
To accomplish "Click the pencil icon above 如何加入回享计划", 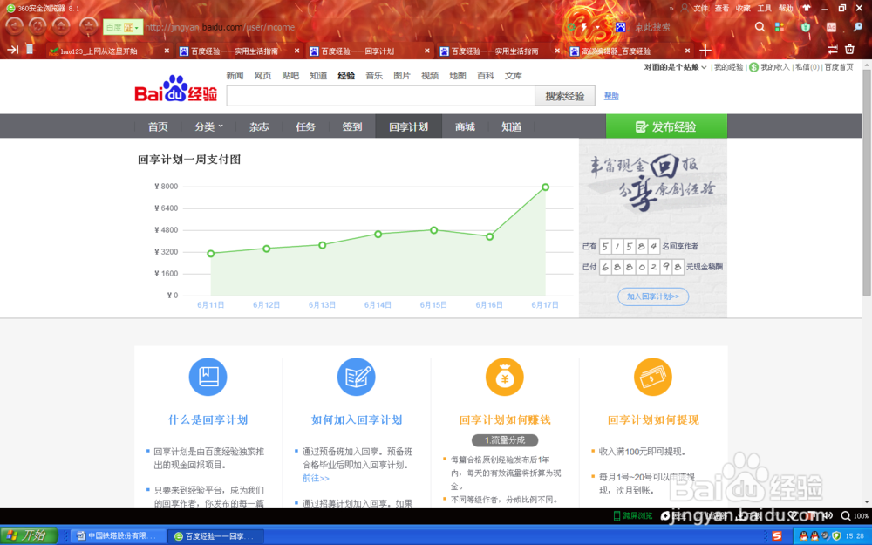I will [x=356, y=377].
